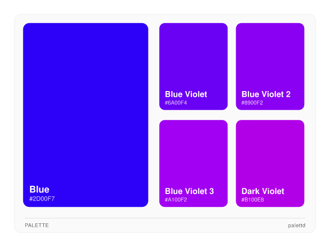Click the 'Dark Violet' title text
330x247 pixels.
click(262, 191)
